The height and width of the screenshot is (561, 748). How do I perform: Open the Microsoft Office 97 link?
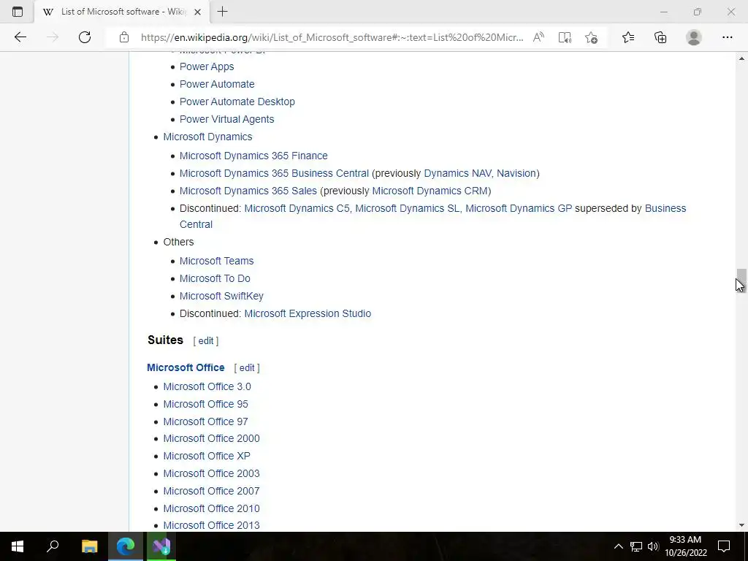[x=205, y=421]
